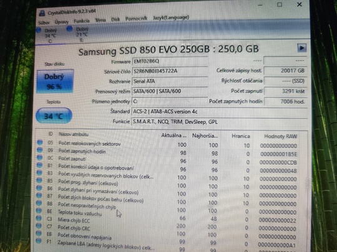Select row Počet prog. zlyhaní (celkovo)
Image resolution: width=337 pixels, height=252 pixels.
[167, 184]
